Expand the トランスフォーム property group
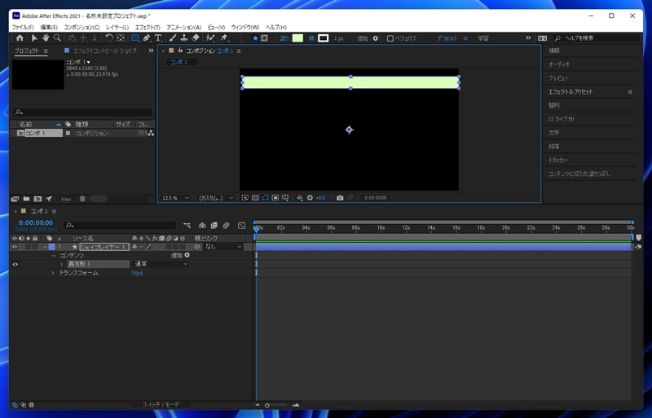 tap(54, 273)
